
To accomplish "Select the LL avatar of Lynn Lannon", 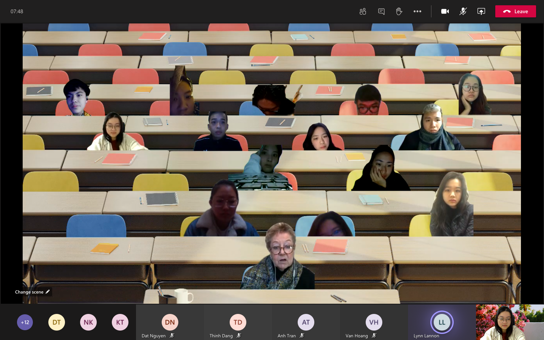I will pyautogui.click(x=442, y=322).
